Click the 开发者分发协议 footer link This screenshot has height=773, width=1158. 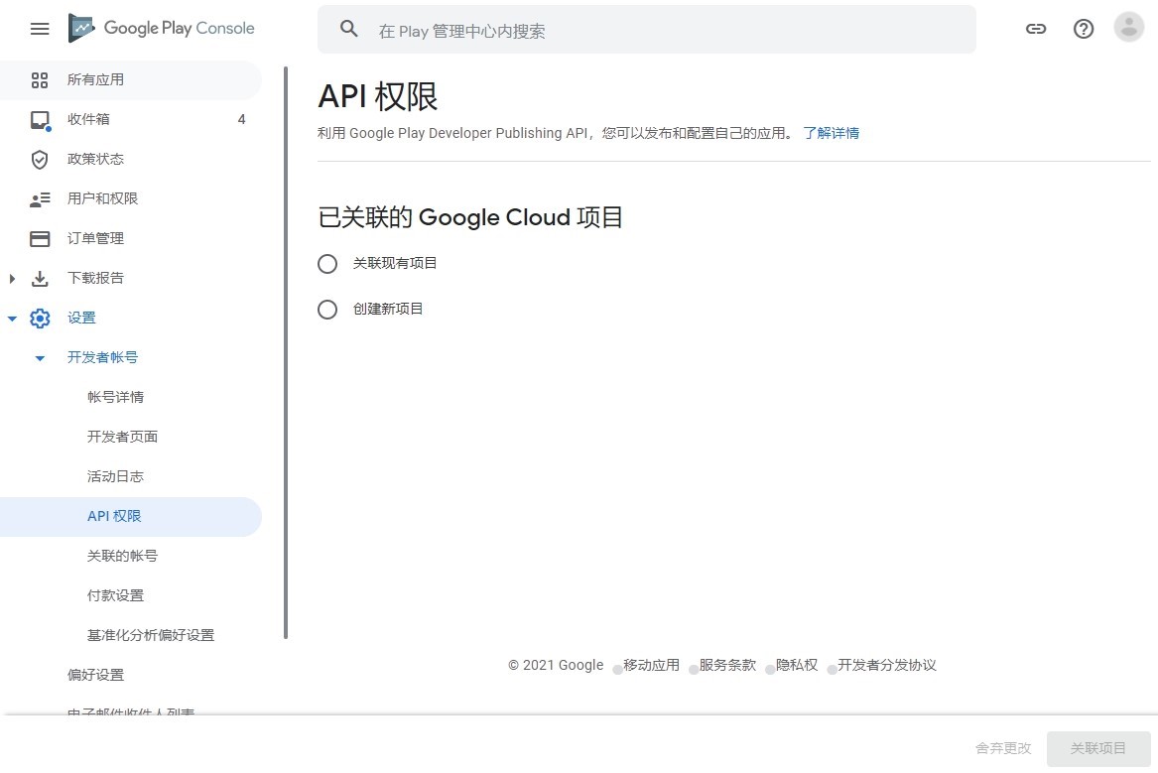coord(887,665)
